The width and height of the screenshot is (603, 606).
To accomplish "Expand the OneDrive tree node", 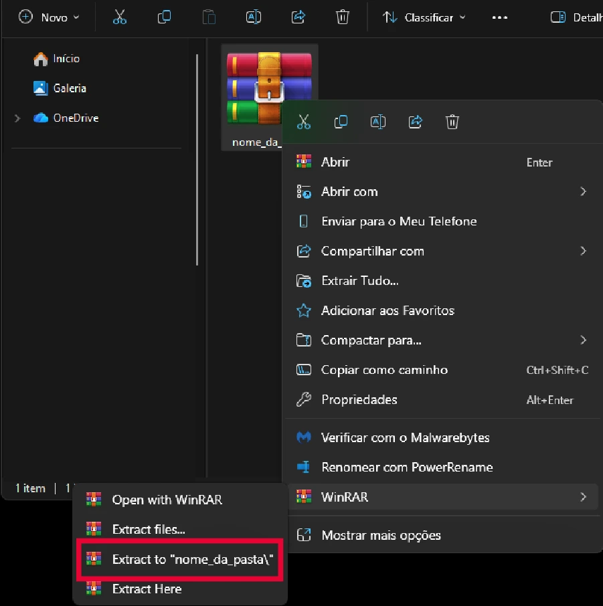I will coord(17,118).
